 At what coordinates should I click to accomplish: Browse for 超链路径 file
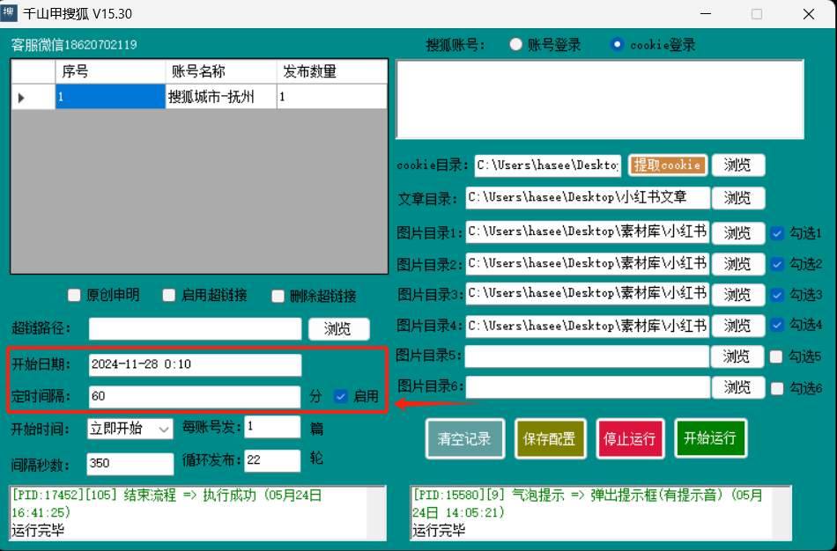coord(339,328)
